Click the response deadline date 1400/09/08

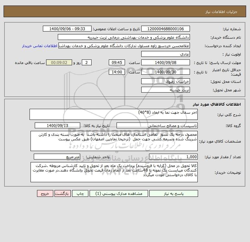[x=166, y=63]
